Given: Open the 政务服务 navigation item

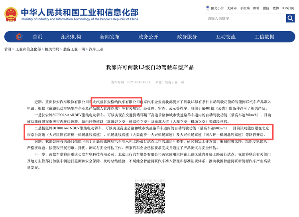Looking at the screenshot, I should point(187,37).
